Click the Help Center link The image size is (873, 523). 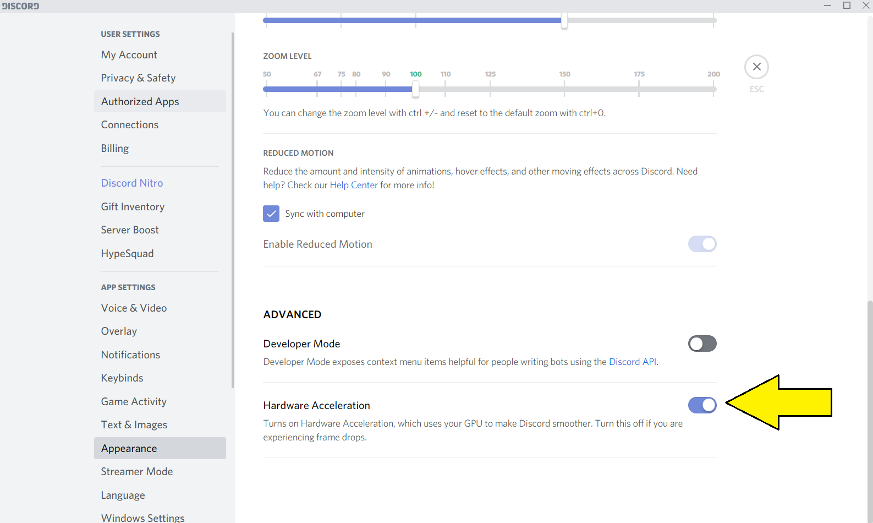354,185
